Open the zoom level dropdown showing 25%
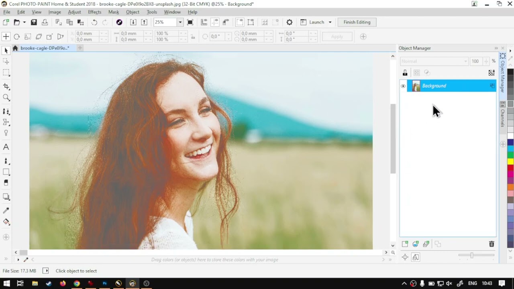The width and height of the screenshot is (514, 289). point(180,22)
